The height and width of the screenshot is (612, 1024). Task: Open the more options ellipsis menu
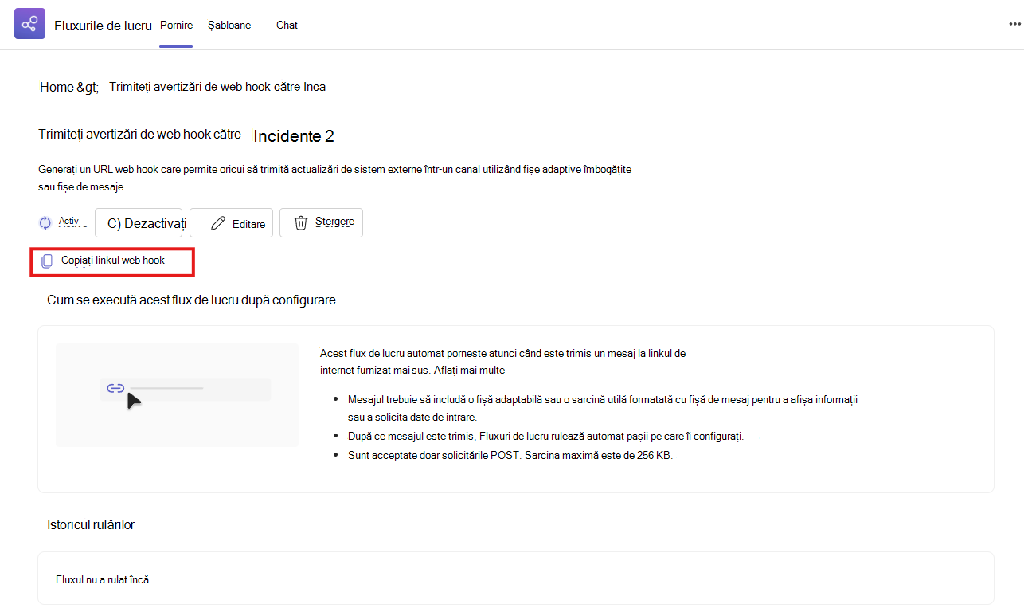coord(1015,24)
